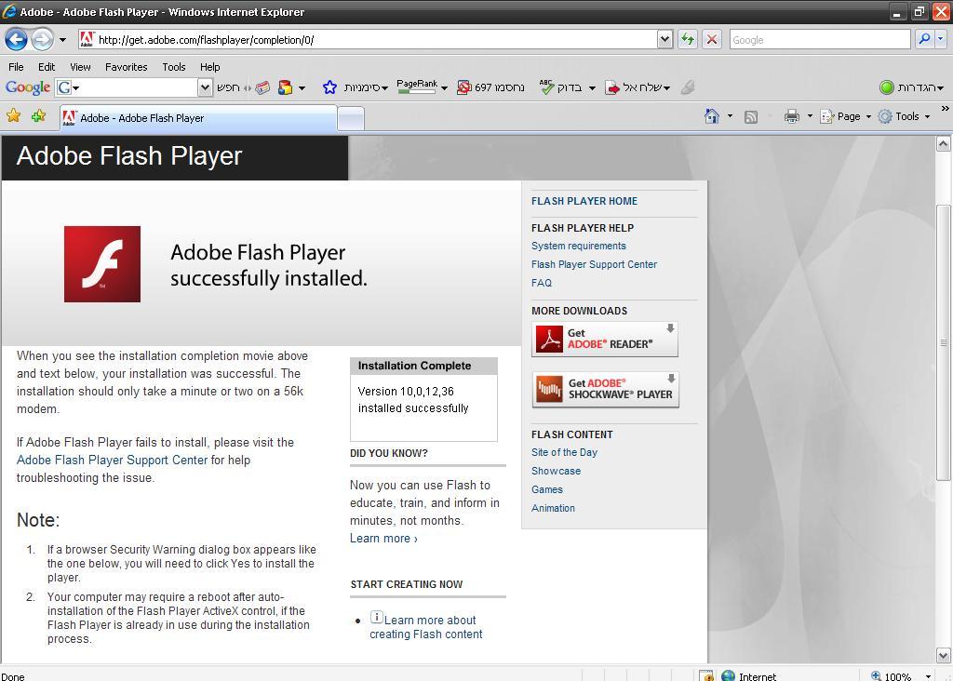Click the Print icon in command bar
The image size is (953, 681).
click(791, 116)
